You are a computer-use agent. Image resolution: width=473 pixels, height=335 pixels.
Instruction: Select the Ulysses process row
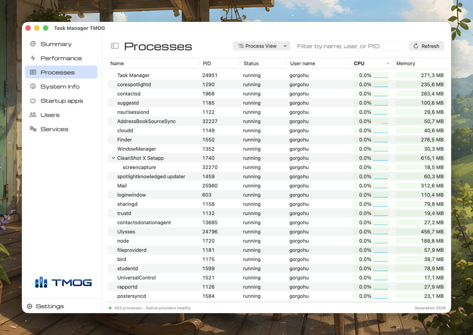[277, 232]
